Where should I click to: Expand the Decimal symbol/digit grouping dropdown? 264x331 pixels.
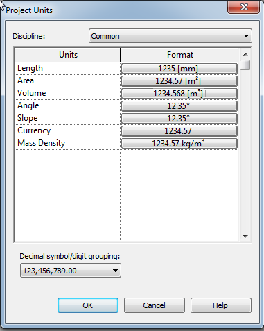[71, 271]
